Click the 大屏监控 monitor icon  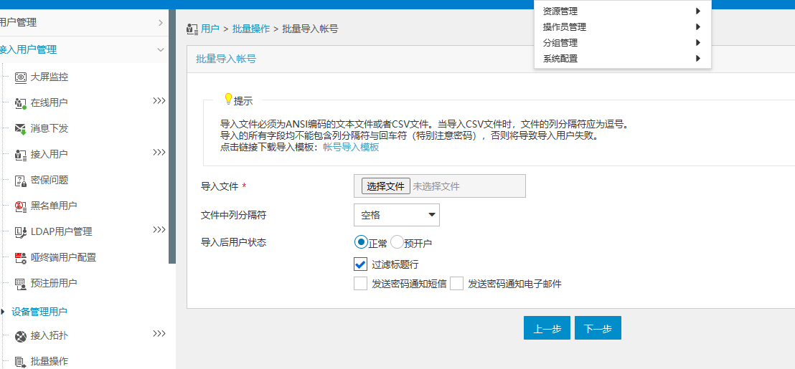[x=20, y=77]
